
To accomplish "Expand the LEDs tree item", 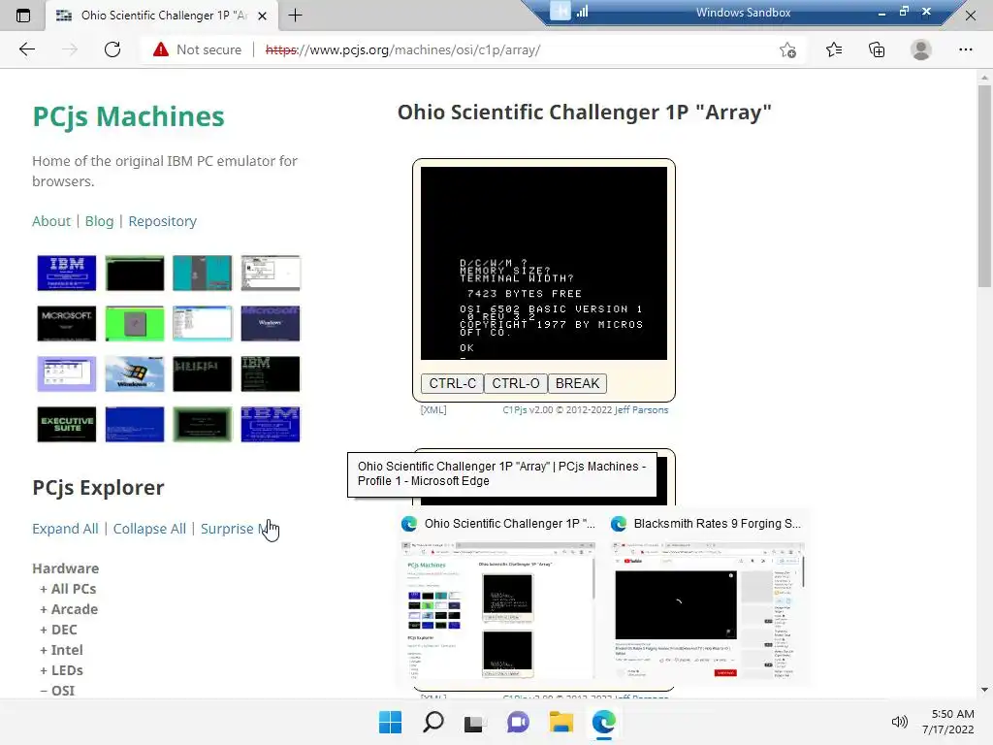I will click(x=61, y=669).
